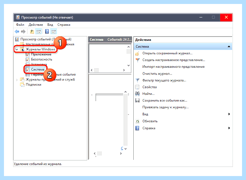Click left arrow of upper horizontal scrollbar
The height and width of the screenshot is (180, 246).
tap(92, 70)
